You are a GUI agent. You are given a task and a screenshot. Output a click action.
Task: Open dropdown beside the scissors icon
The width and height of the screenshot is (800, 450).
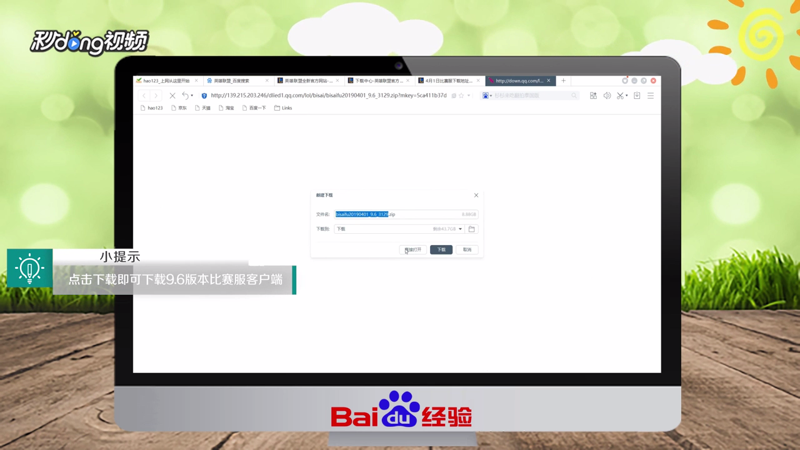627,96
